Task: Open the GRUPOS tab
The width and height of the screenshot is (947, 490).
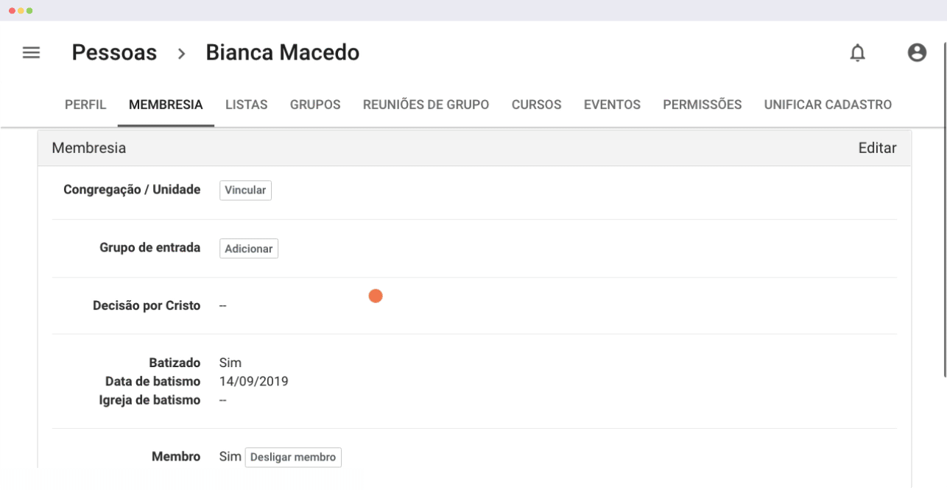Action: (315, 104)
